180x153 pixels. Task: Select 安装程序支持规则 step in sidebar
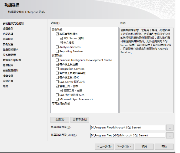(x=13, y=24)
